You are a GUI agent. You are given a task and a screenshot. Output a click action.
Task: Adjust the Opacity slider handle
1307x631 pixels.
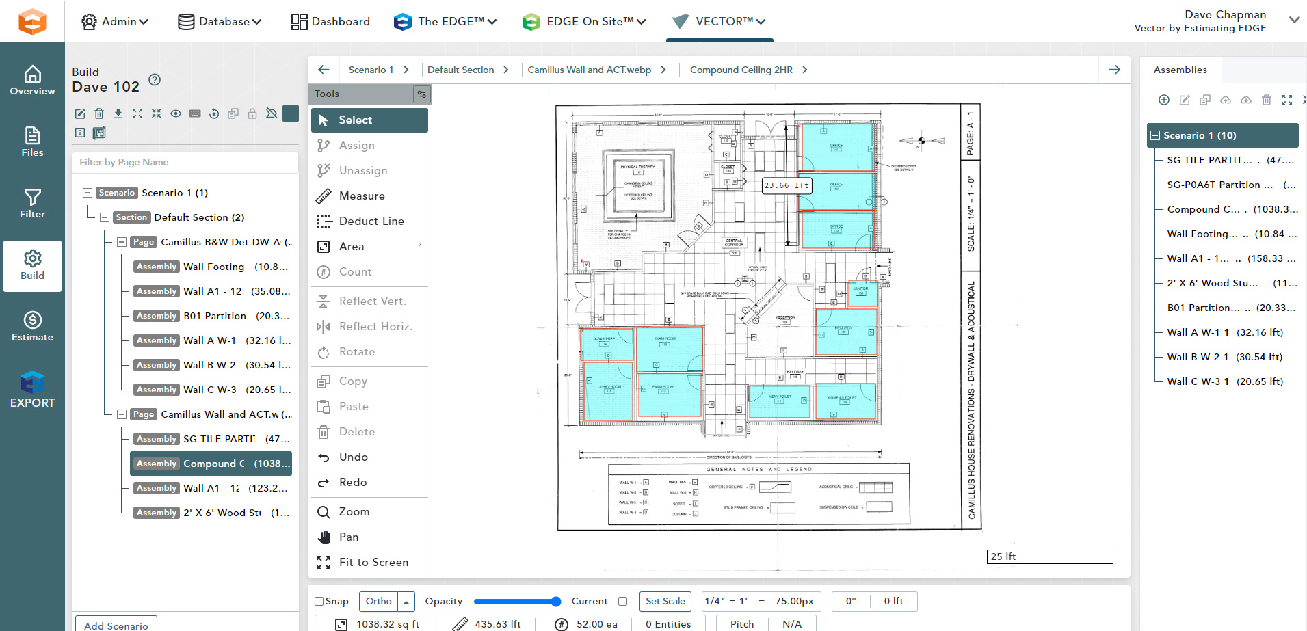(x=556, y=602)
